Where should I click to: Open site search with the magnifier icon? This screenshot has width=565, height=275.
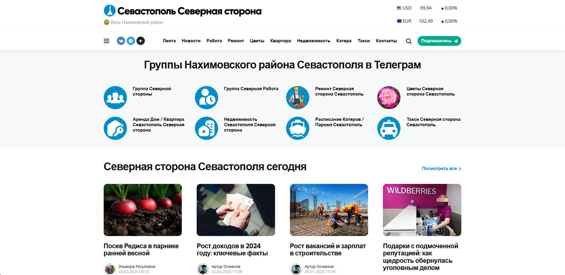pos(409,41)
